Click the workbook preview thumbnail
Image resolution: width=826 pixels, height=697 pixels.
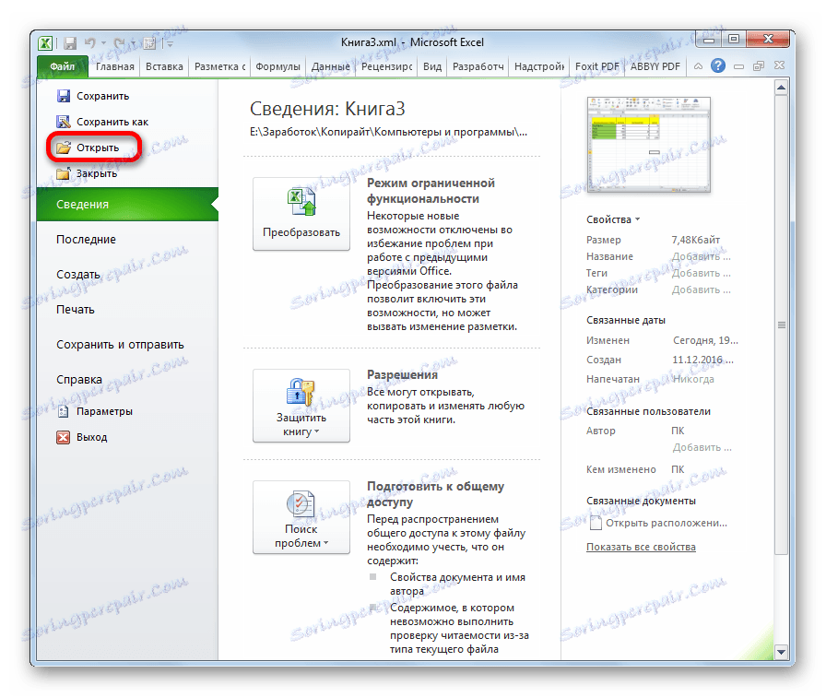[648, 145]
